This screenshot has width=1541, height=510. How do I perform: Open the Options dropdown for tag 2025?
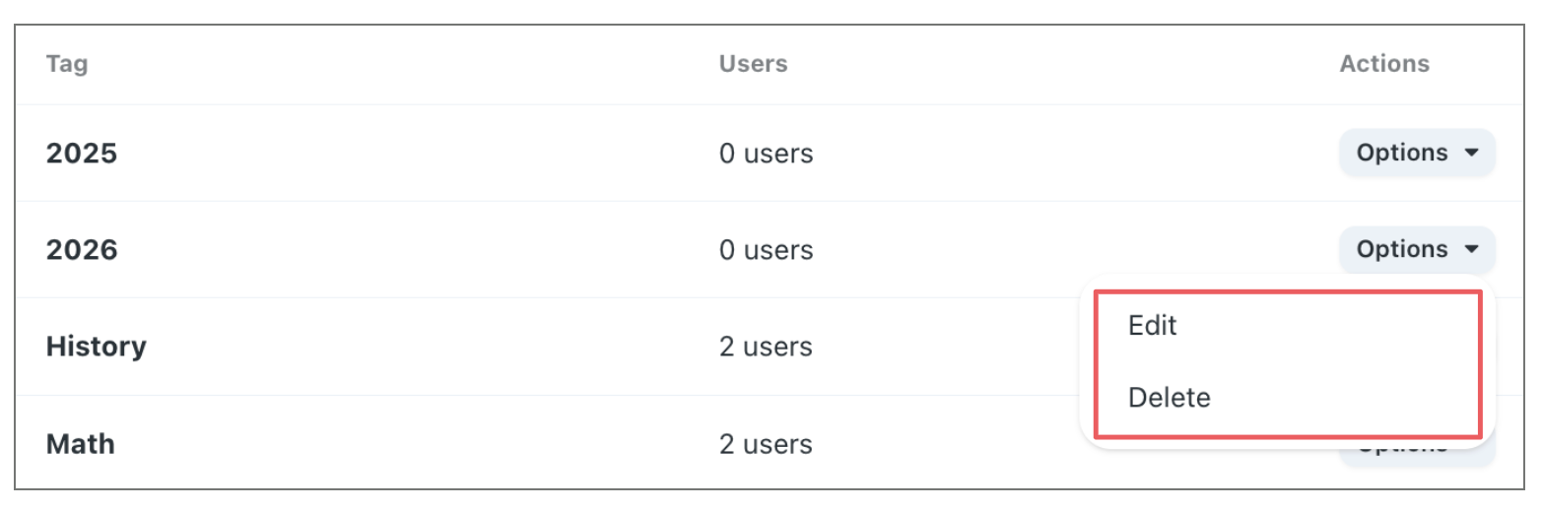pyautogui.click(x=1416, y=153)
